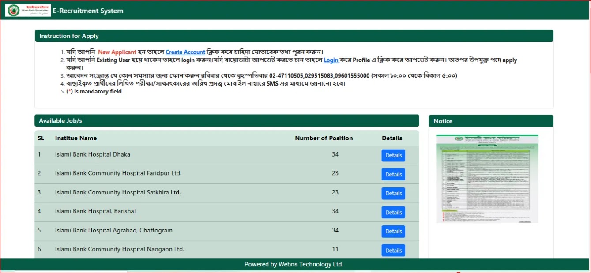Image resolution: width=591 pixels, height=273 pixels.
Task: Click Details for Islami Bank Hospital, Barishal
Action: coord(393,212)
